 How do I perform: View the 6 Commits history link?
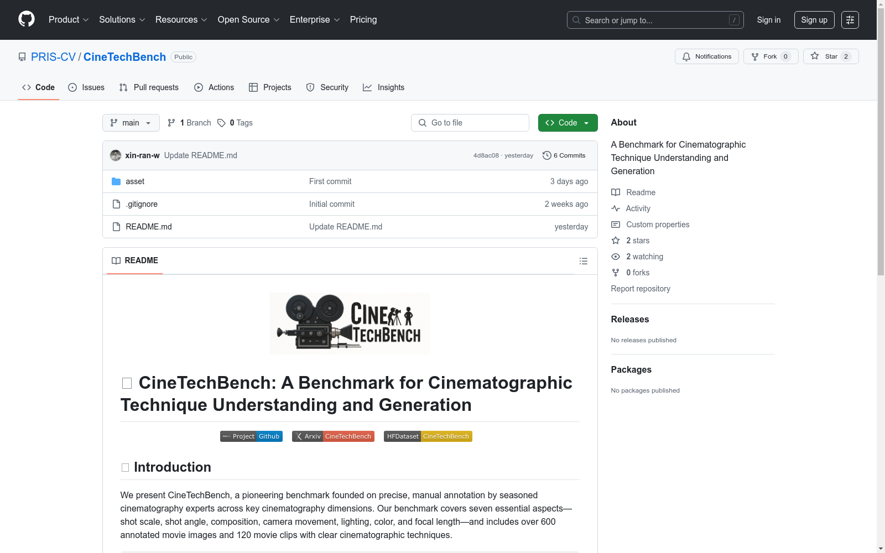[564, 155]
